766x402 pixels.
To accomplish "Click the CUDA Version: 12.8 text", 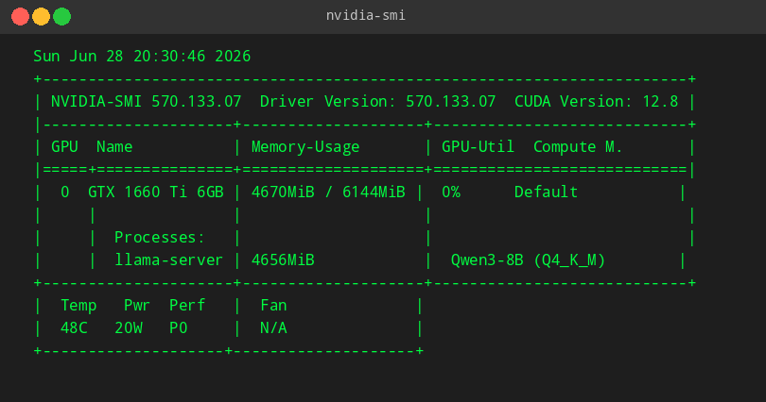I will [x=596, y=101].
